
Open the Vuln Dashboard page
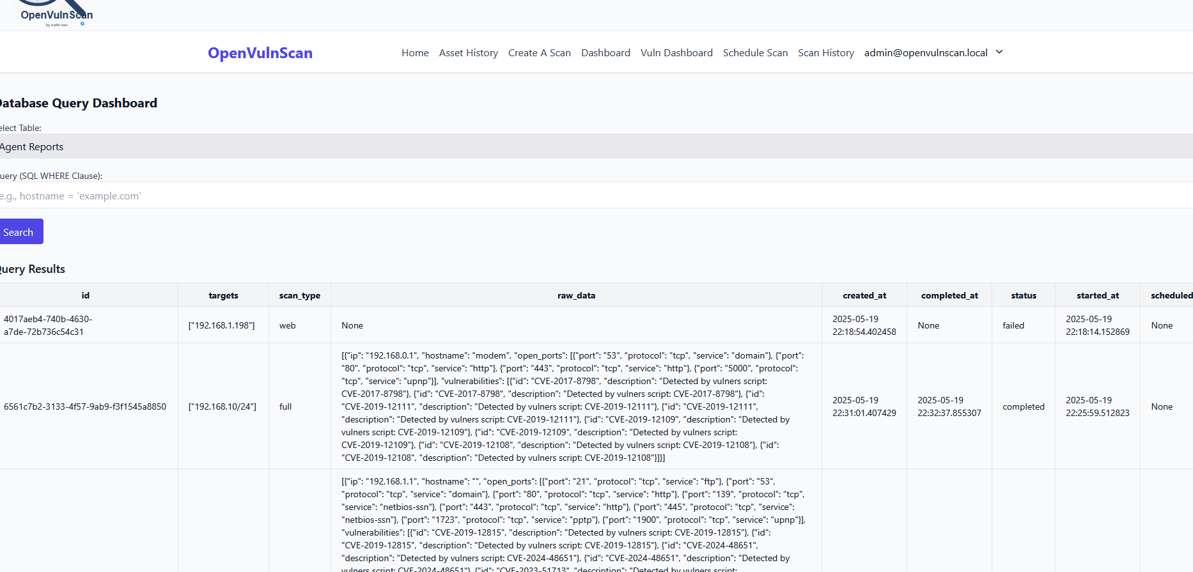coord(676,53)
